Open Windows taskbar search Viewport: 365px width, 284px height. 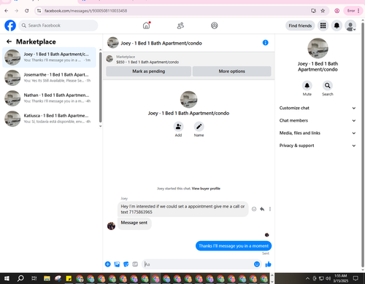(x=20, y=278)
